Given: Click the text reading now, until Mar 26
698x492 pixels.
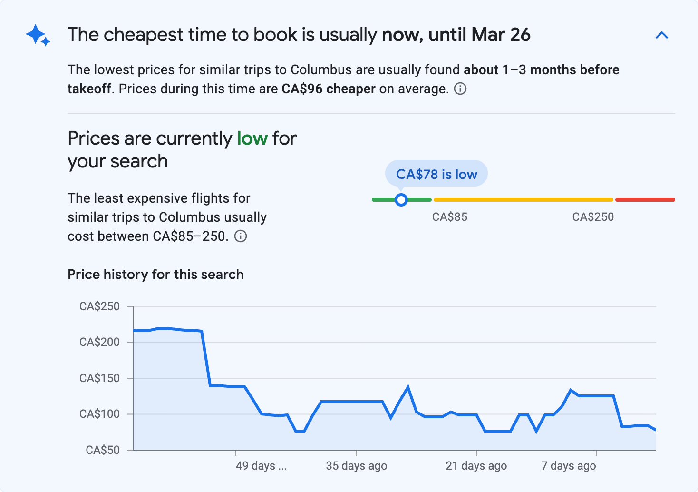Looking at the screenshot, I should coord(457,34).
